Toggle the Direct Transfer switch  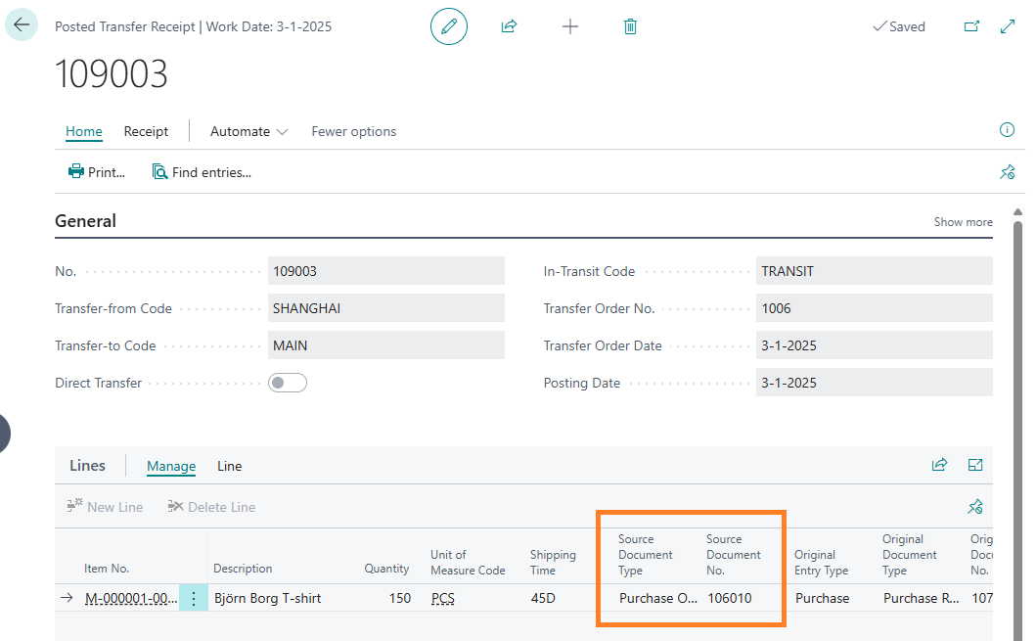point(288,383)
